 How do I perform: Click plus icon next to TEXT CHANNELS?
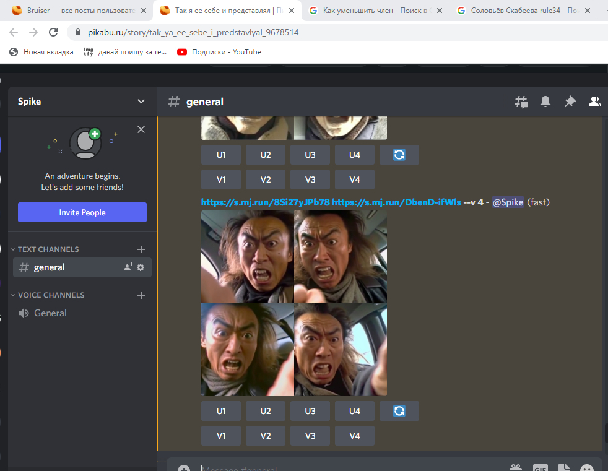[x=141, y=249]
